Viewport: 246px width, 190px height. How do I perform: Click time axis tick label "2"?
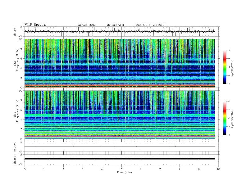(x=63, y=169)
